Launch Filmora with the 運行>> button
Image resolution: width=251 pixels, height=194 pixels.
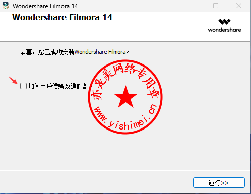(219, 182)
